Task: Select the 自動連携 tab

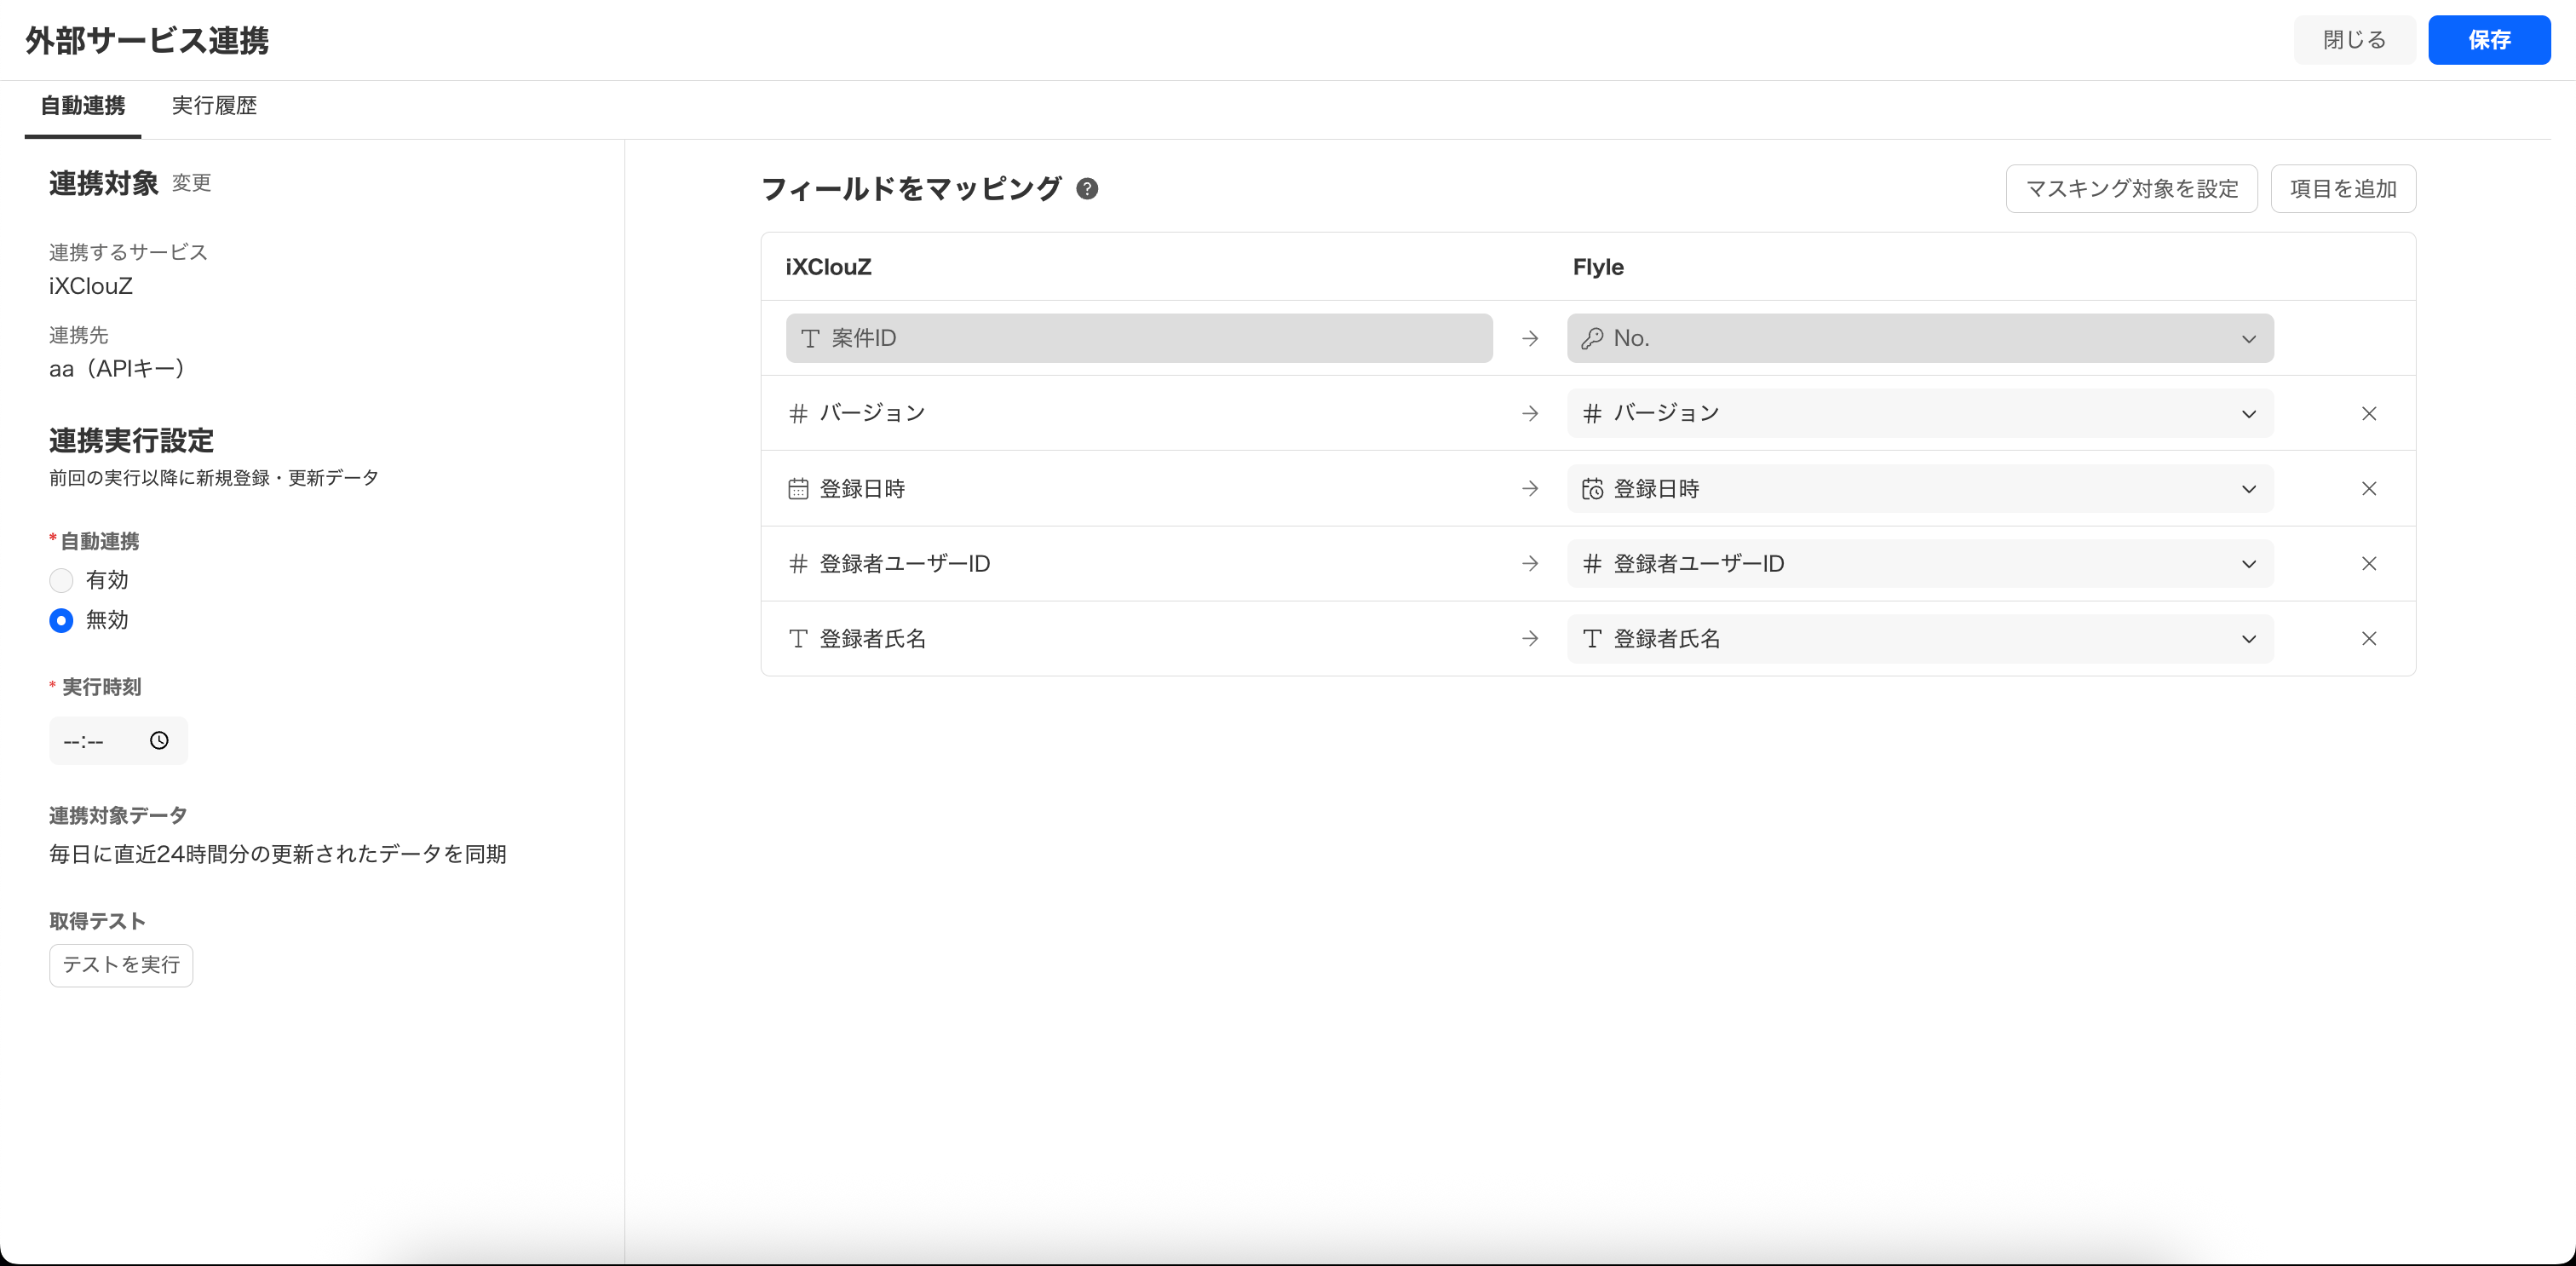Action: (83, 106)
